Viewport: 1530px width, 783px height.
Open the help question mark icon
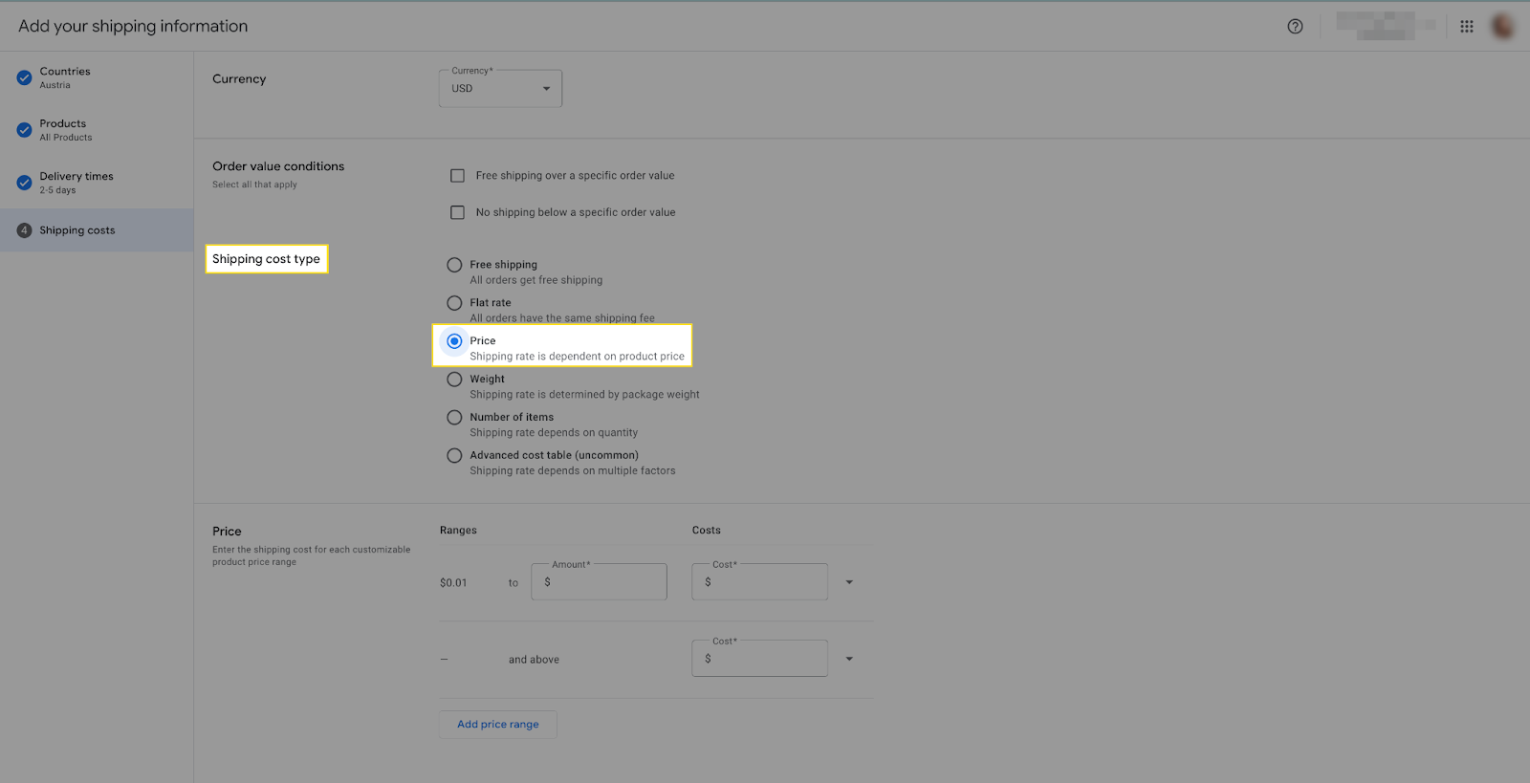(1295, 27)
